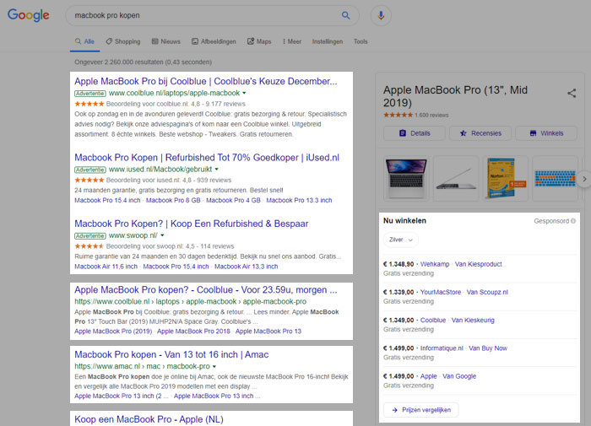Show next product images with the arrow

584,179
